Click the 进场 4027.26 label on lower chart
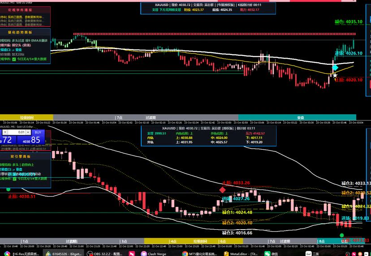Viewport: 371px width, 256px height. tap(236, 199)
